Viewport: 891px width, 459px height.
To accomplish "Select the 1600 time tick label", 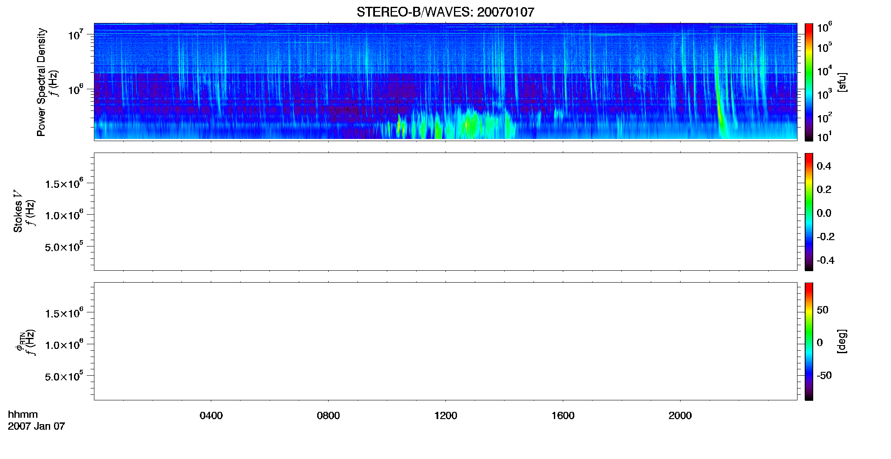I will point(563,415).
